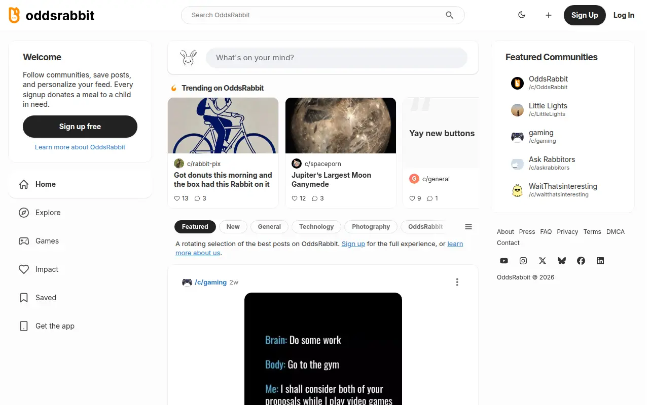The width and height of the screenshot is (649, 405).
Task: Click the What's on your mind field
Action: pyautogui.click(x=336, y=58)
